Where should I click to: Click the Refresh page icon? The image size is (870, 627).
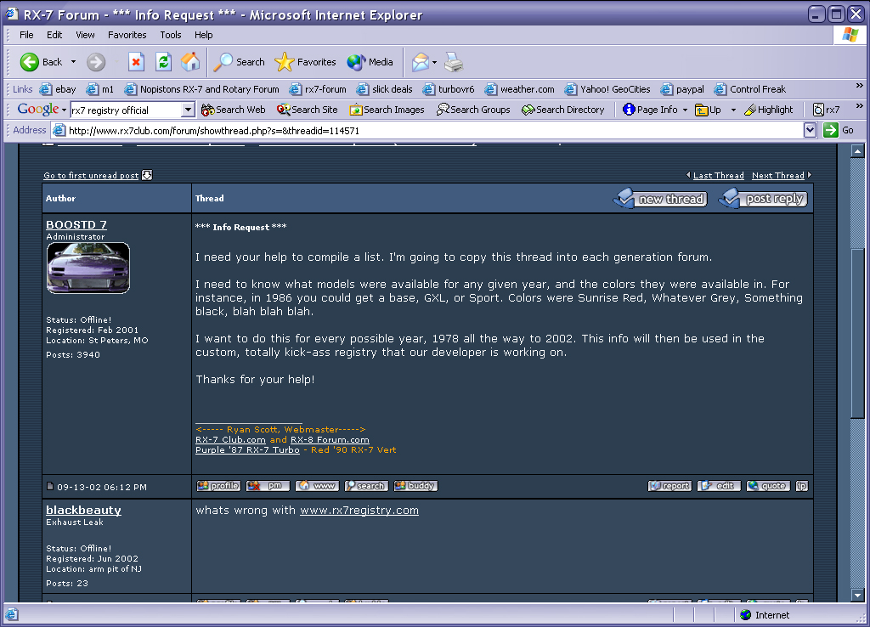coord(163,62)
